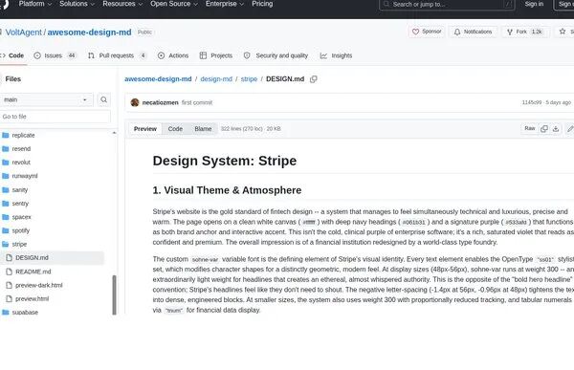Image resolution: width=574 pixels, height=370 pixels.
Task: Star the repository with star icon
Action: [x=563, y=32]
